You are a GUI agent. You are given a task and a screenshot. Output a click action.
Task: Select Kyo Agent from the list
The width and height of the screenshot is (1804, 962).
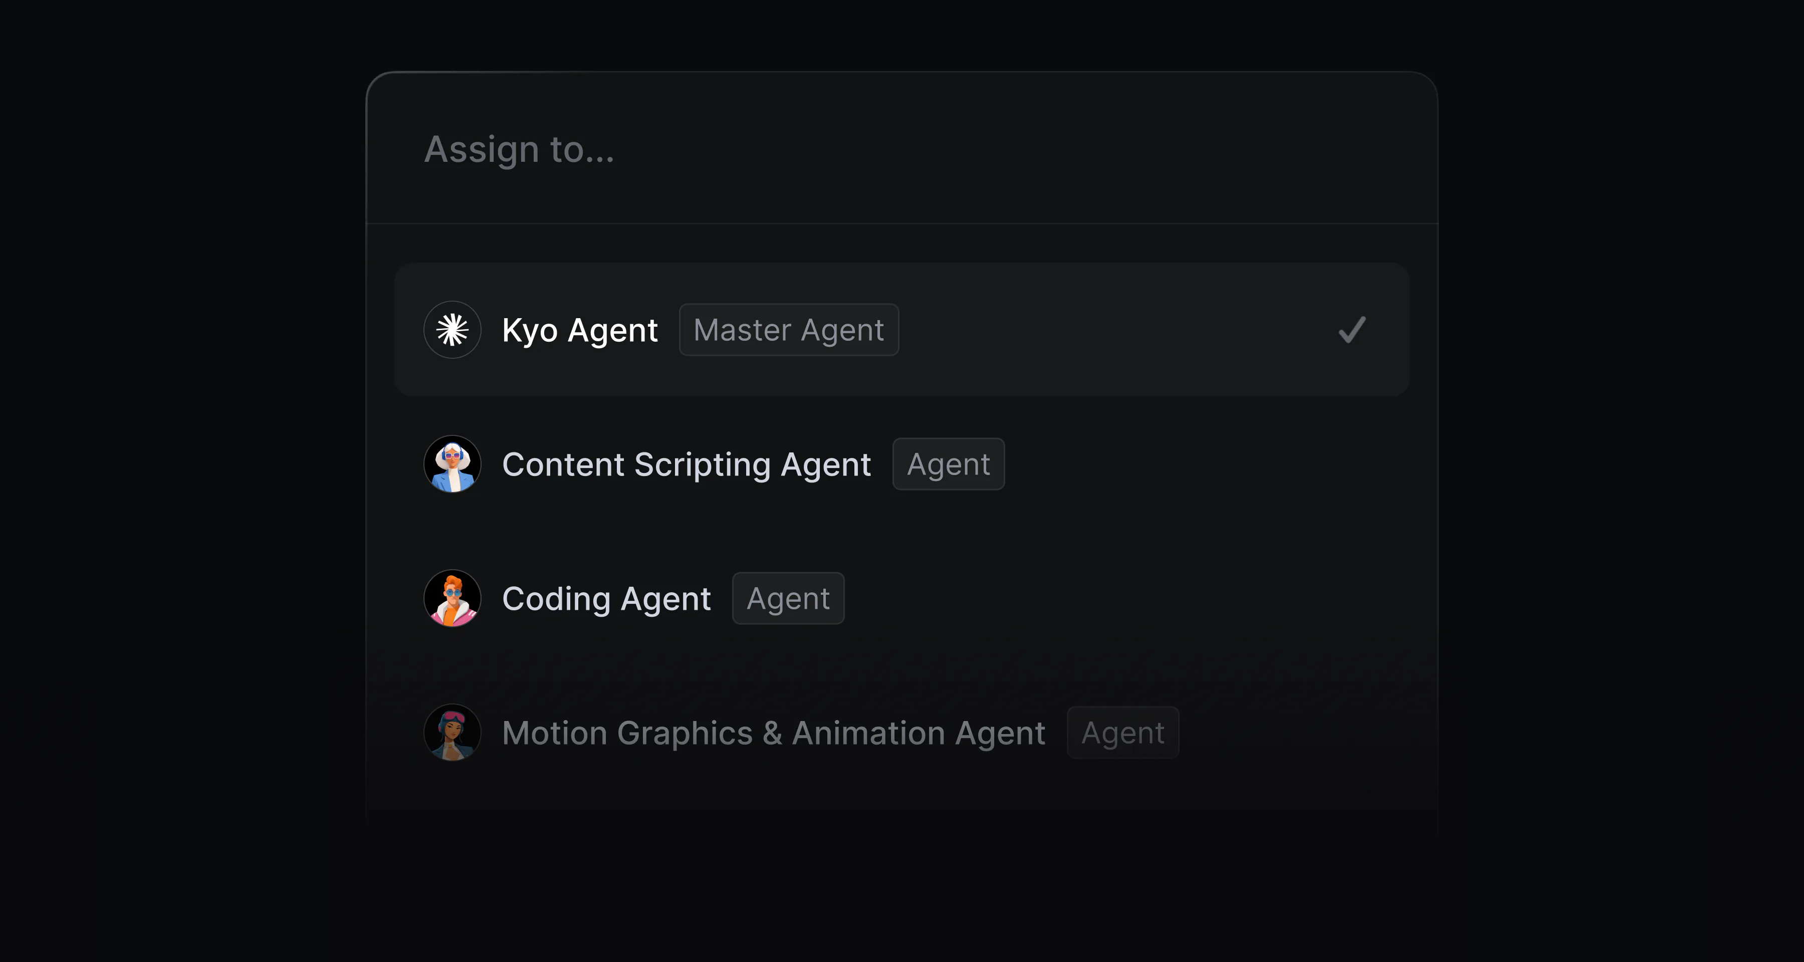(902, 330)
